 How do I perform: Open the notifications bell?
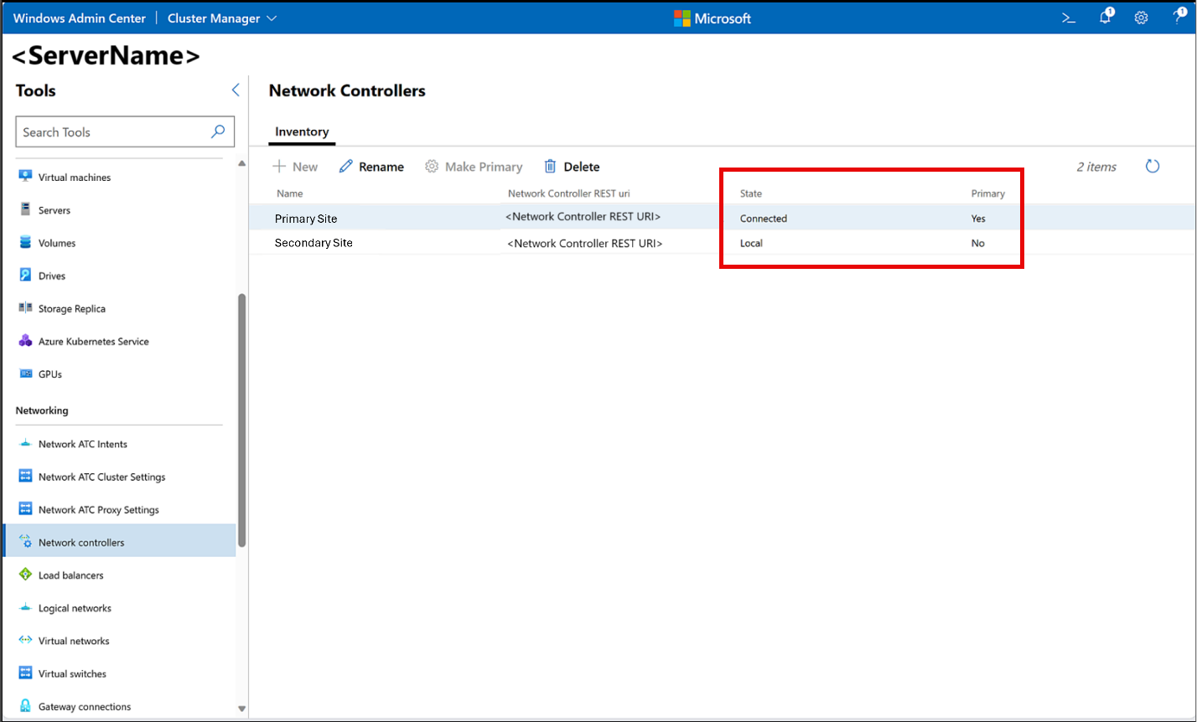pos(1106,18)
